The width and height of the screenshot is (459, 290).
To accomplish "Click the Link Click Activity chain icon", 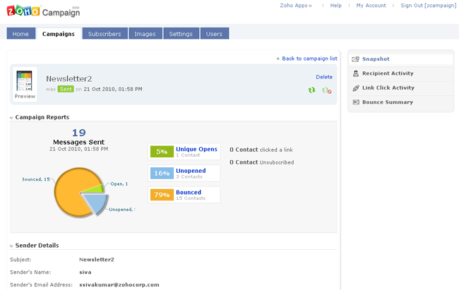I will tap(356, 88).
